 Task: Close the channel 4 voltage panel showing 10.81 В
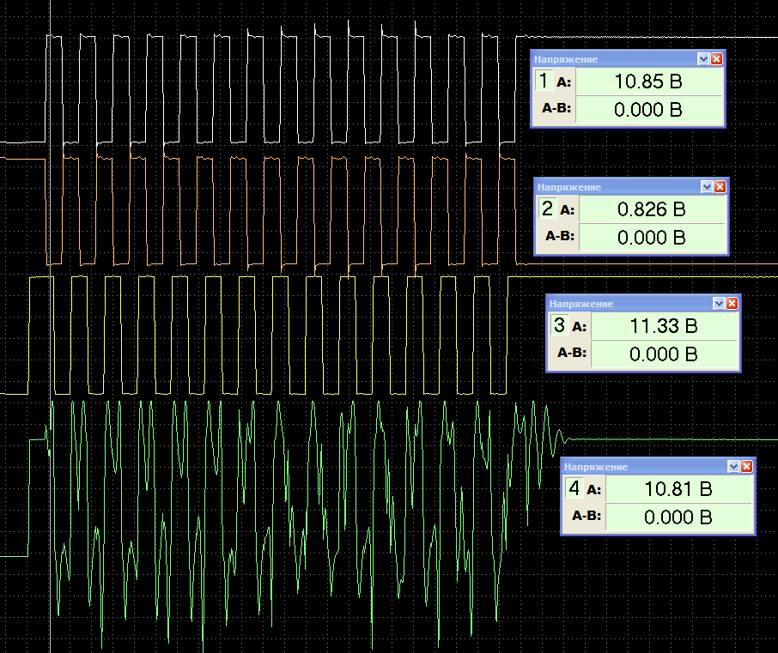[x=747, y=466]
